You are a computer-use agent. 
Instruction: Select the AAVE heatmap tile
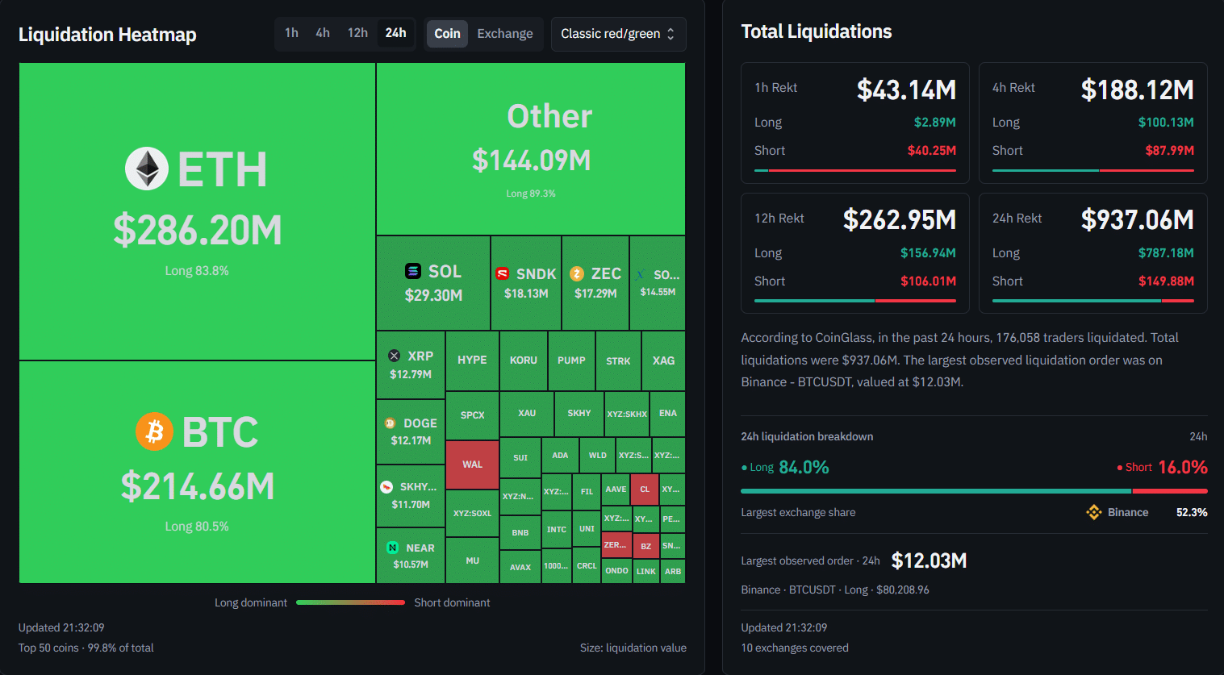click(616, 490)
